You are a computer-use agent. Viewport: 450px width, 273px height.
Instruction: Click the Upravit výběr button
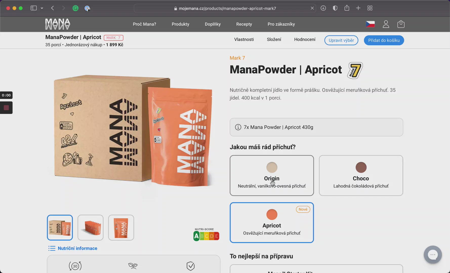tap(341, 40)
